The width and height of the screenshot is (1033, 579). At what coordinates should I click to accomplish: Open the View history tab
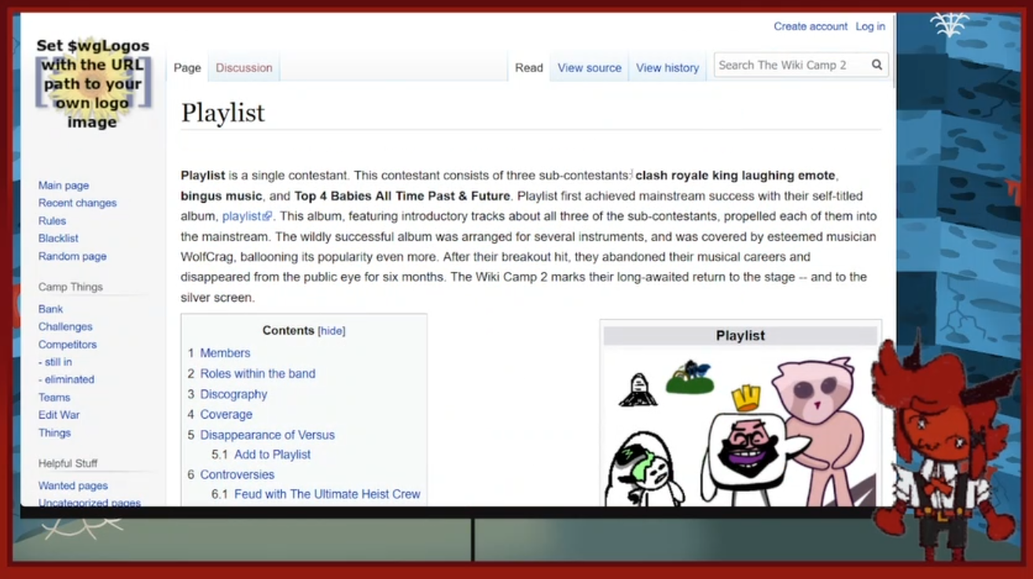click(x=667, y=68)
